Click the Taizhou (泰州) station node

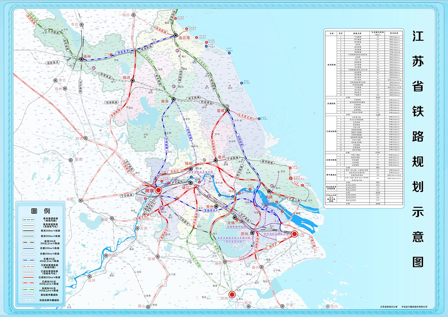216,160
